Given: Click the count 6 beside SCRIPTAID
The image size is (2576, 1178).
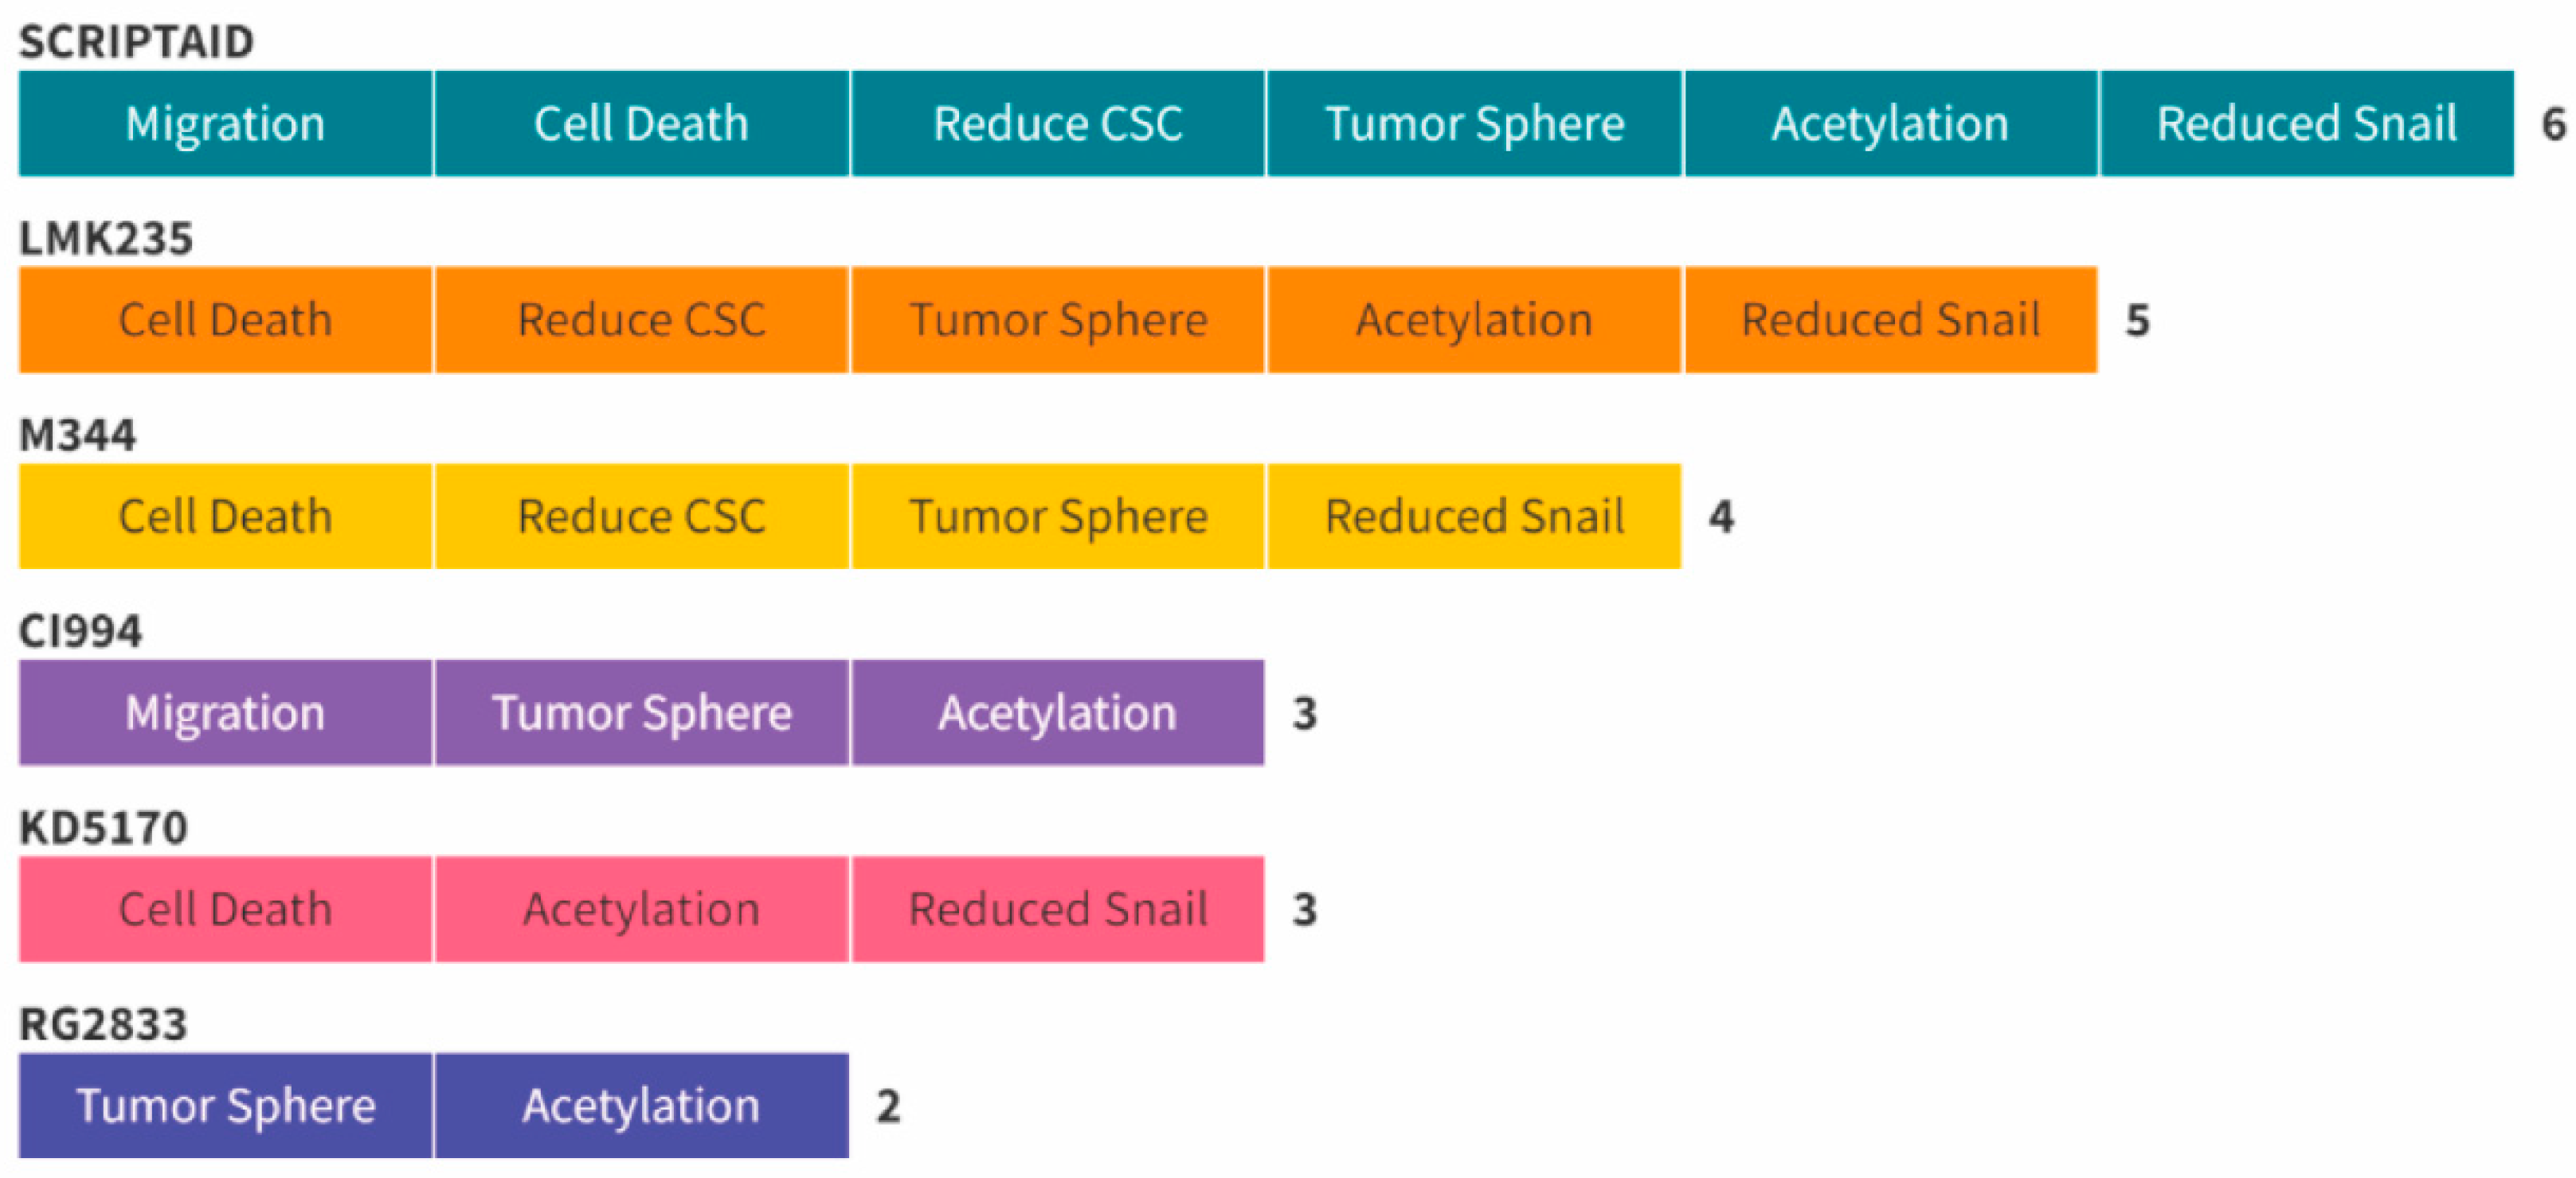Looking at the screenshot, I should [2553, 124].
